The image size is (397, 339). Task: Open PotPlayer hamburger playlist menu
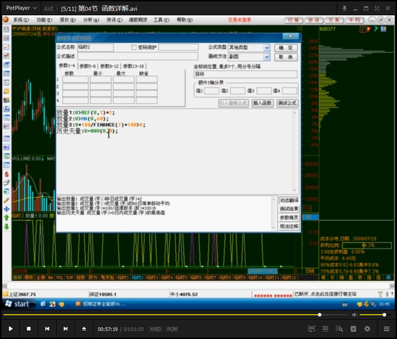[386, 329]
